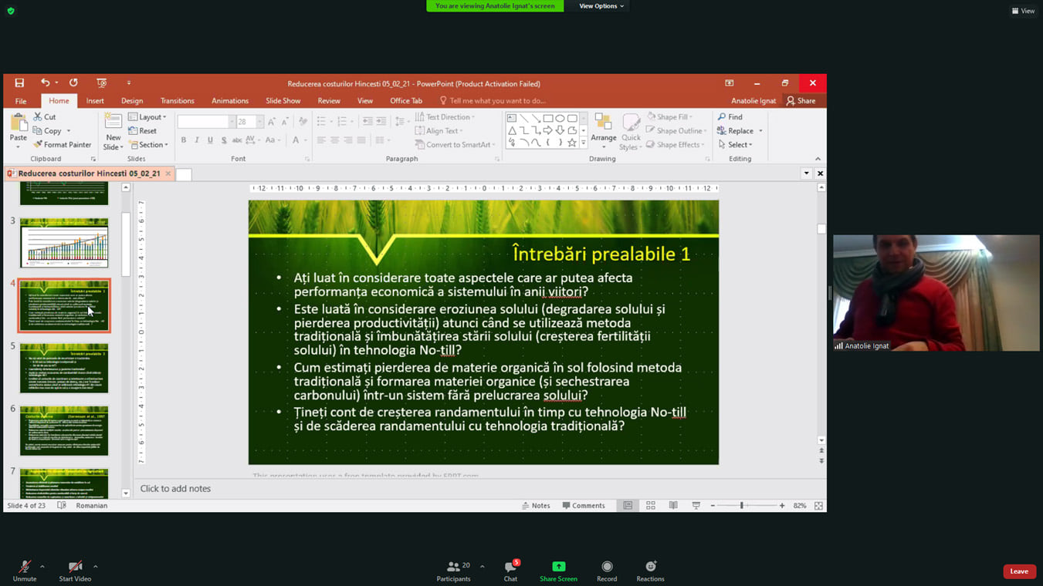This screenshot has width=1043, height=586.
Task: Open Zoom Chat icon
Action: click(x=510, y=570)
